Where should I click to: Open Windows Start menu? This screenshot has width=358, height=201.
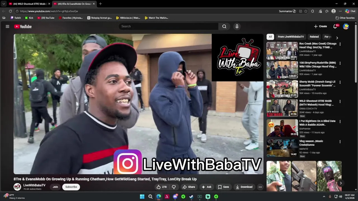click(x=142, y=197)
